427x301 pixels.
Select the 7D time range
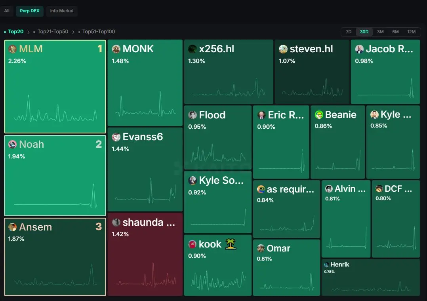348,32
